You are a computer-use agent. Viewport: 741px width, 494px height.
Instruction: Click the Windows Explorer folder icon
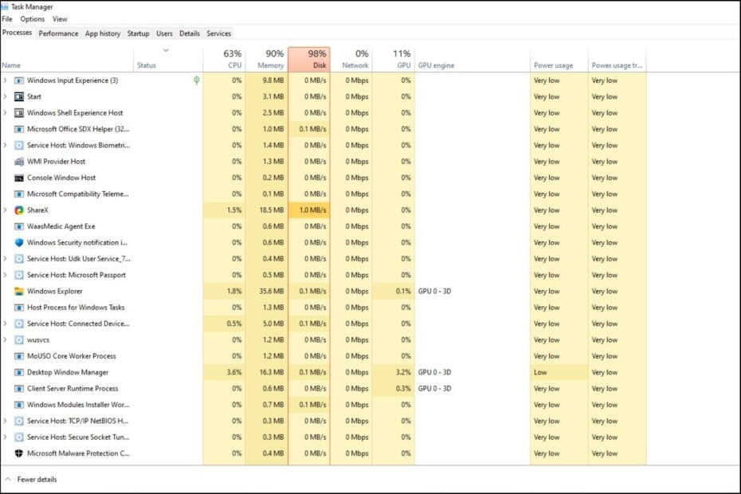coord(18,291)
